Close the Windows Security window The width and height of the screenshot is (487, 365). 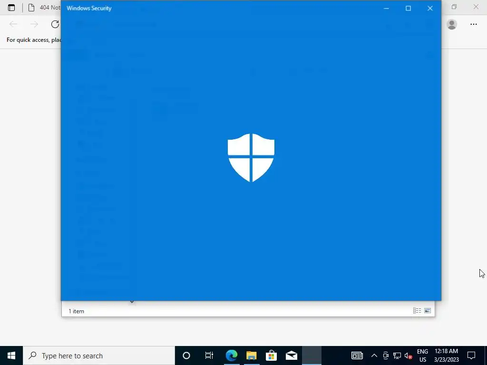pyautogui.click(x=430, y=9)
